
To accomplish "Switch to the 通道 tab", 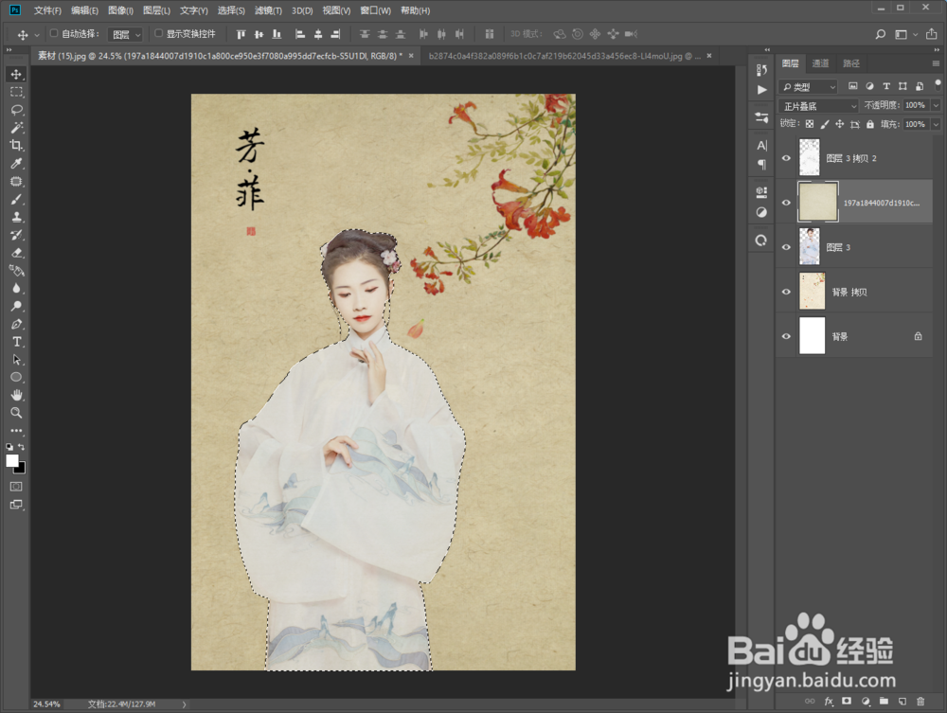I will tap(820, 63).
